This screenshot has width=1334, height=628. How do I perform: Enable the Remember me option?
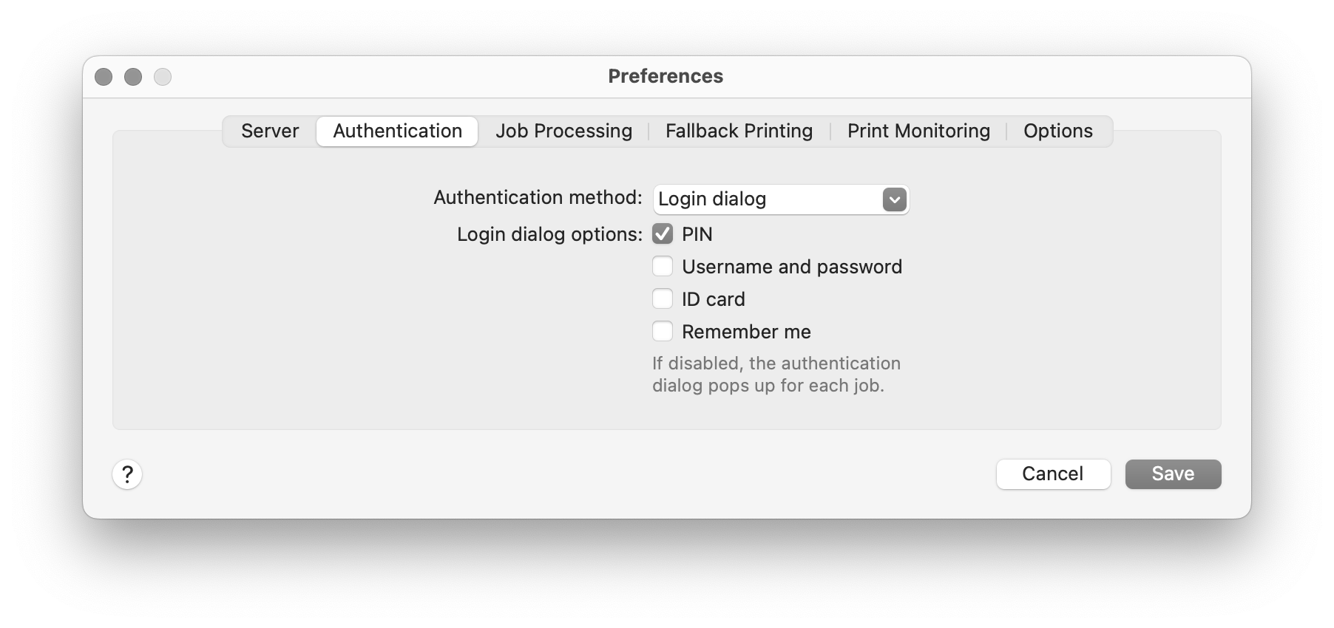coord(663,331)
